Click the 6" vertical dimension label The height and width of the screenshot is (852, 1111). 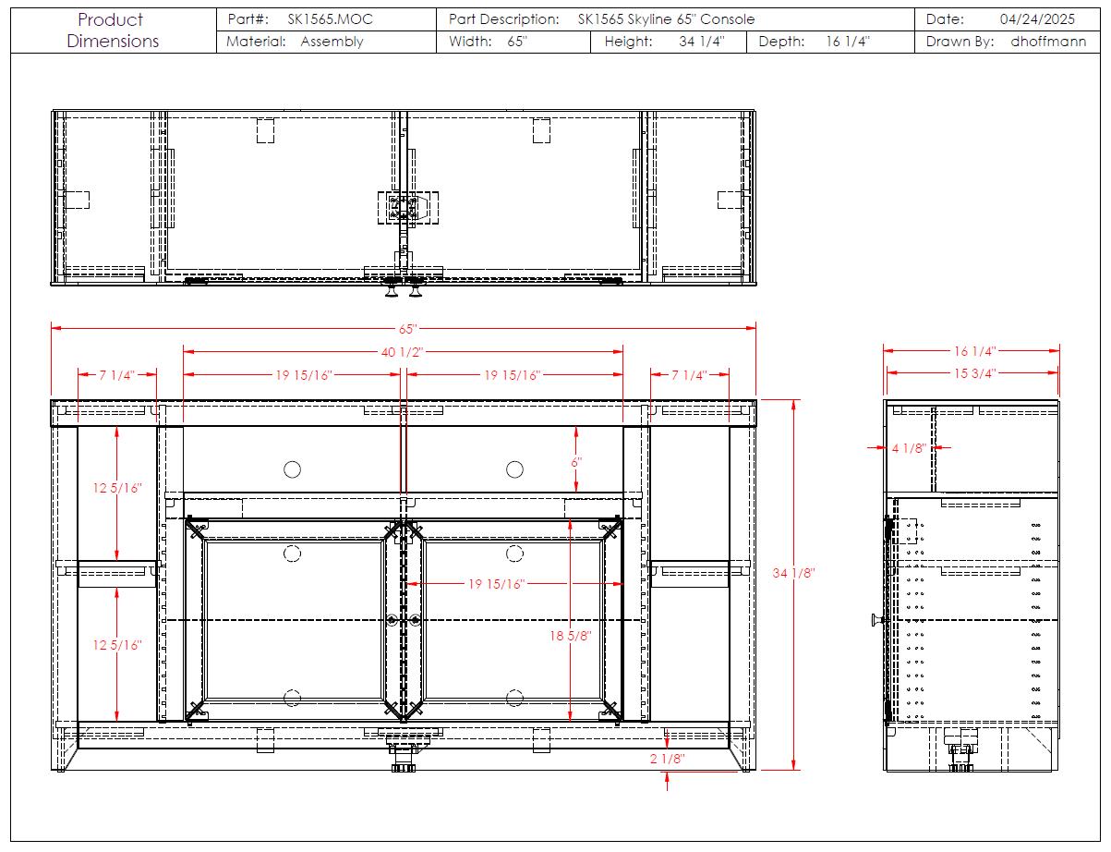pos(576,460)
